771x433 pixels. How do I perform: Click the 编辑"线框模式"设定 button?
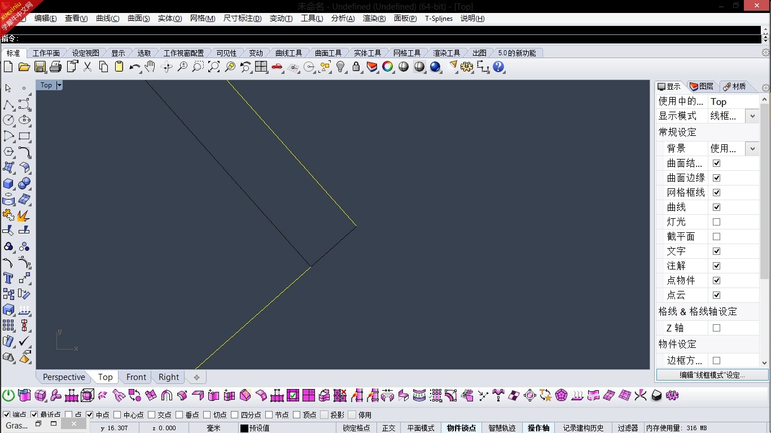(712, 375)
